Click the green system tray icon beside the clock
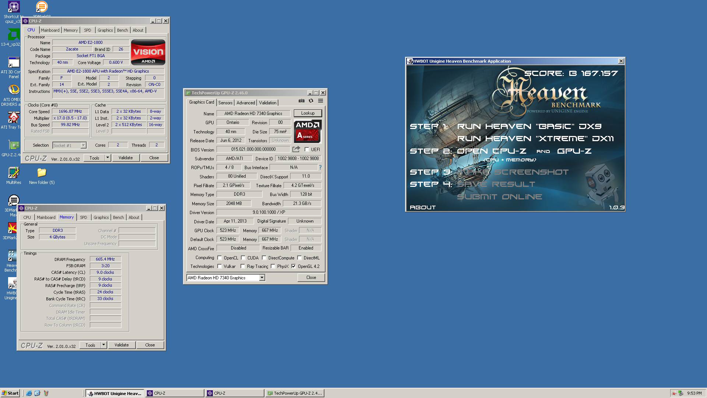Screen dimensions: 707x398 pos(681,393)
